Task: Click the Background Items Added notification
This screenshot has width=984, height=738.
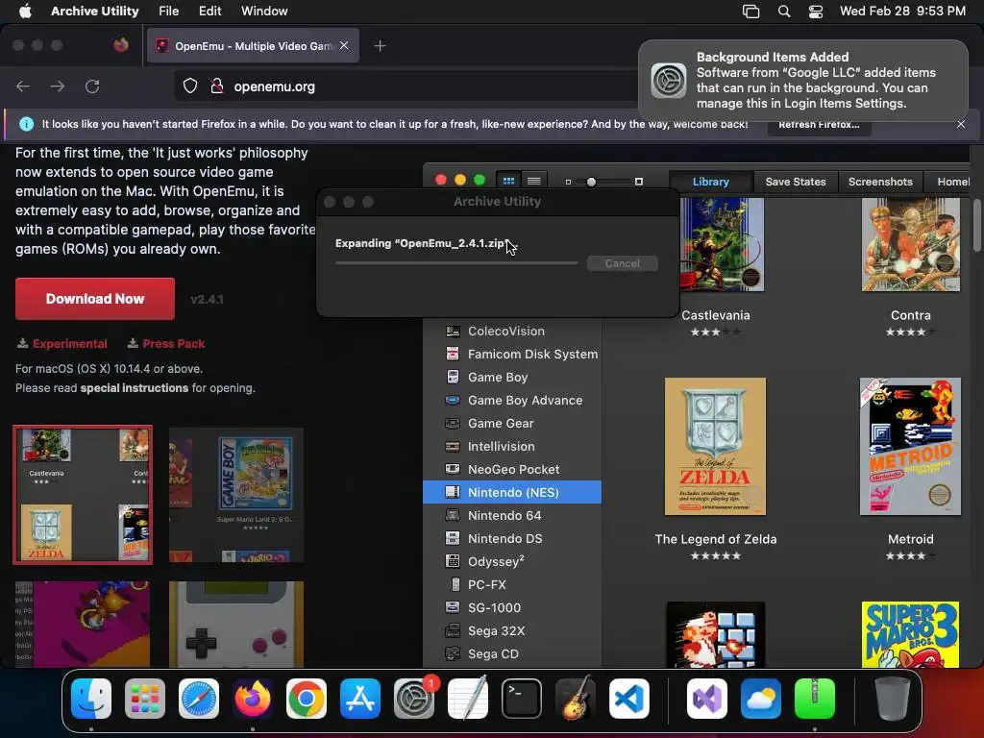Action: point(802,81)
